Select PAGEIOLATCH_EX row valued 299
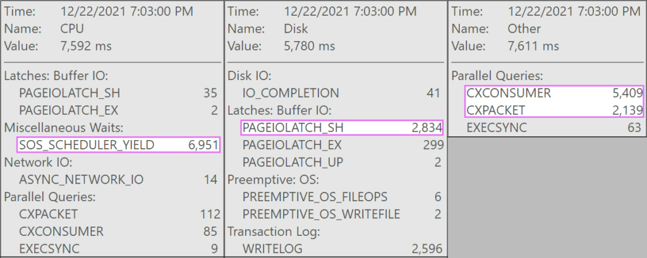Image resolution: width=647 pixels, height=258 pixels. tap(342, 145)
